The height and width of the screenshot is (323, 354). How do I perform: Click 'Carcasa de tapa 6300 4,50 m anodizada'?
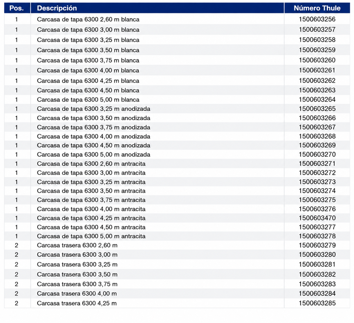tap(94, 145)
